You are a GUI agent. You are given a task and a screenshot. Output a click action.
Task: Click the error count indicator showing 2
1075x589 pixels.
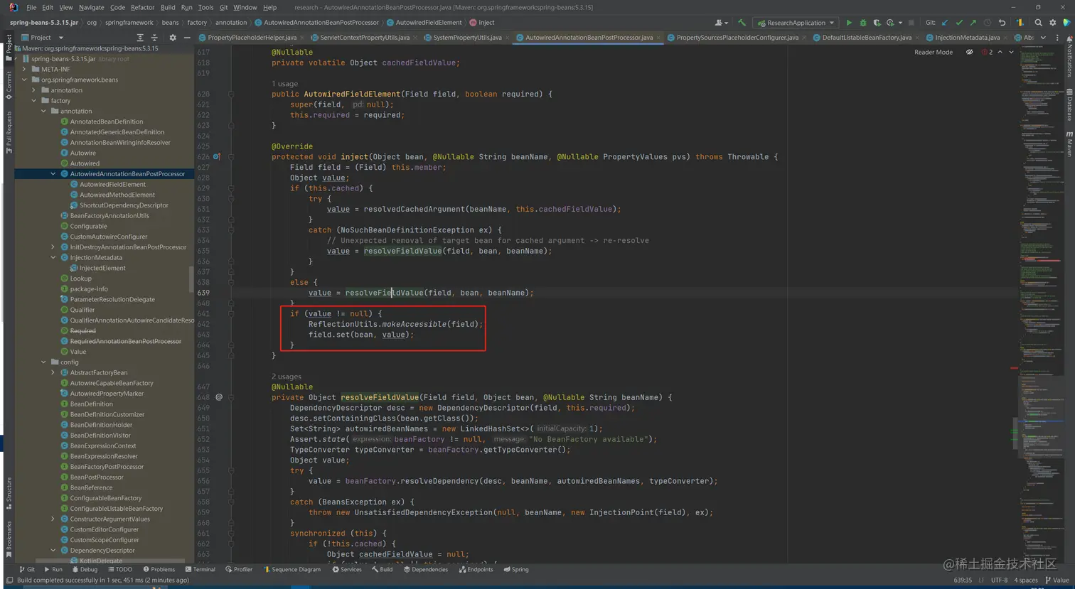tap(987, 52)
